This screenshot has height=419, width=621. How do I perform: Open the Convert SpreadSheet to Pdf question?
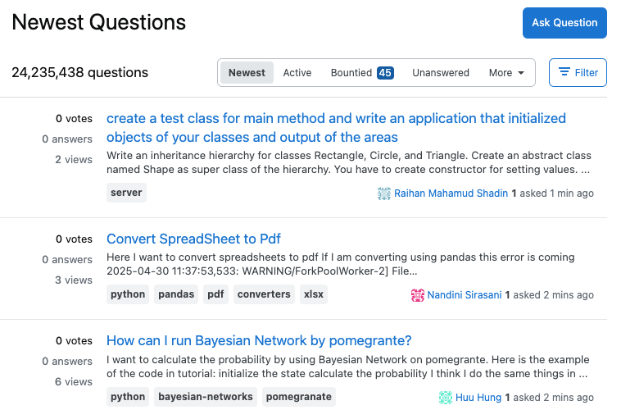tap(193, 239)
